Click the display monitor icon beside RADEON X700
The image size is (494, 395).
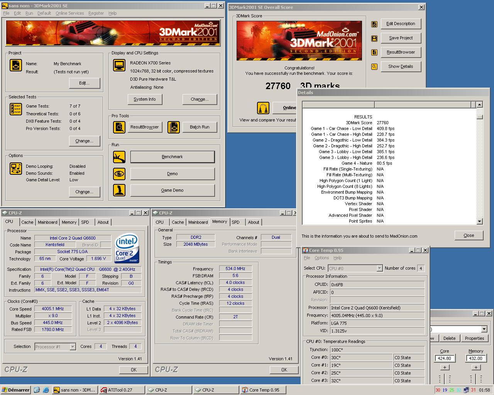[119, 65]
